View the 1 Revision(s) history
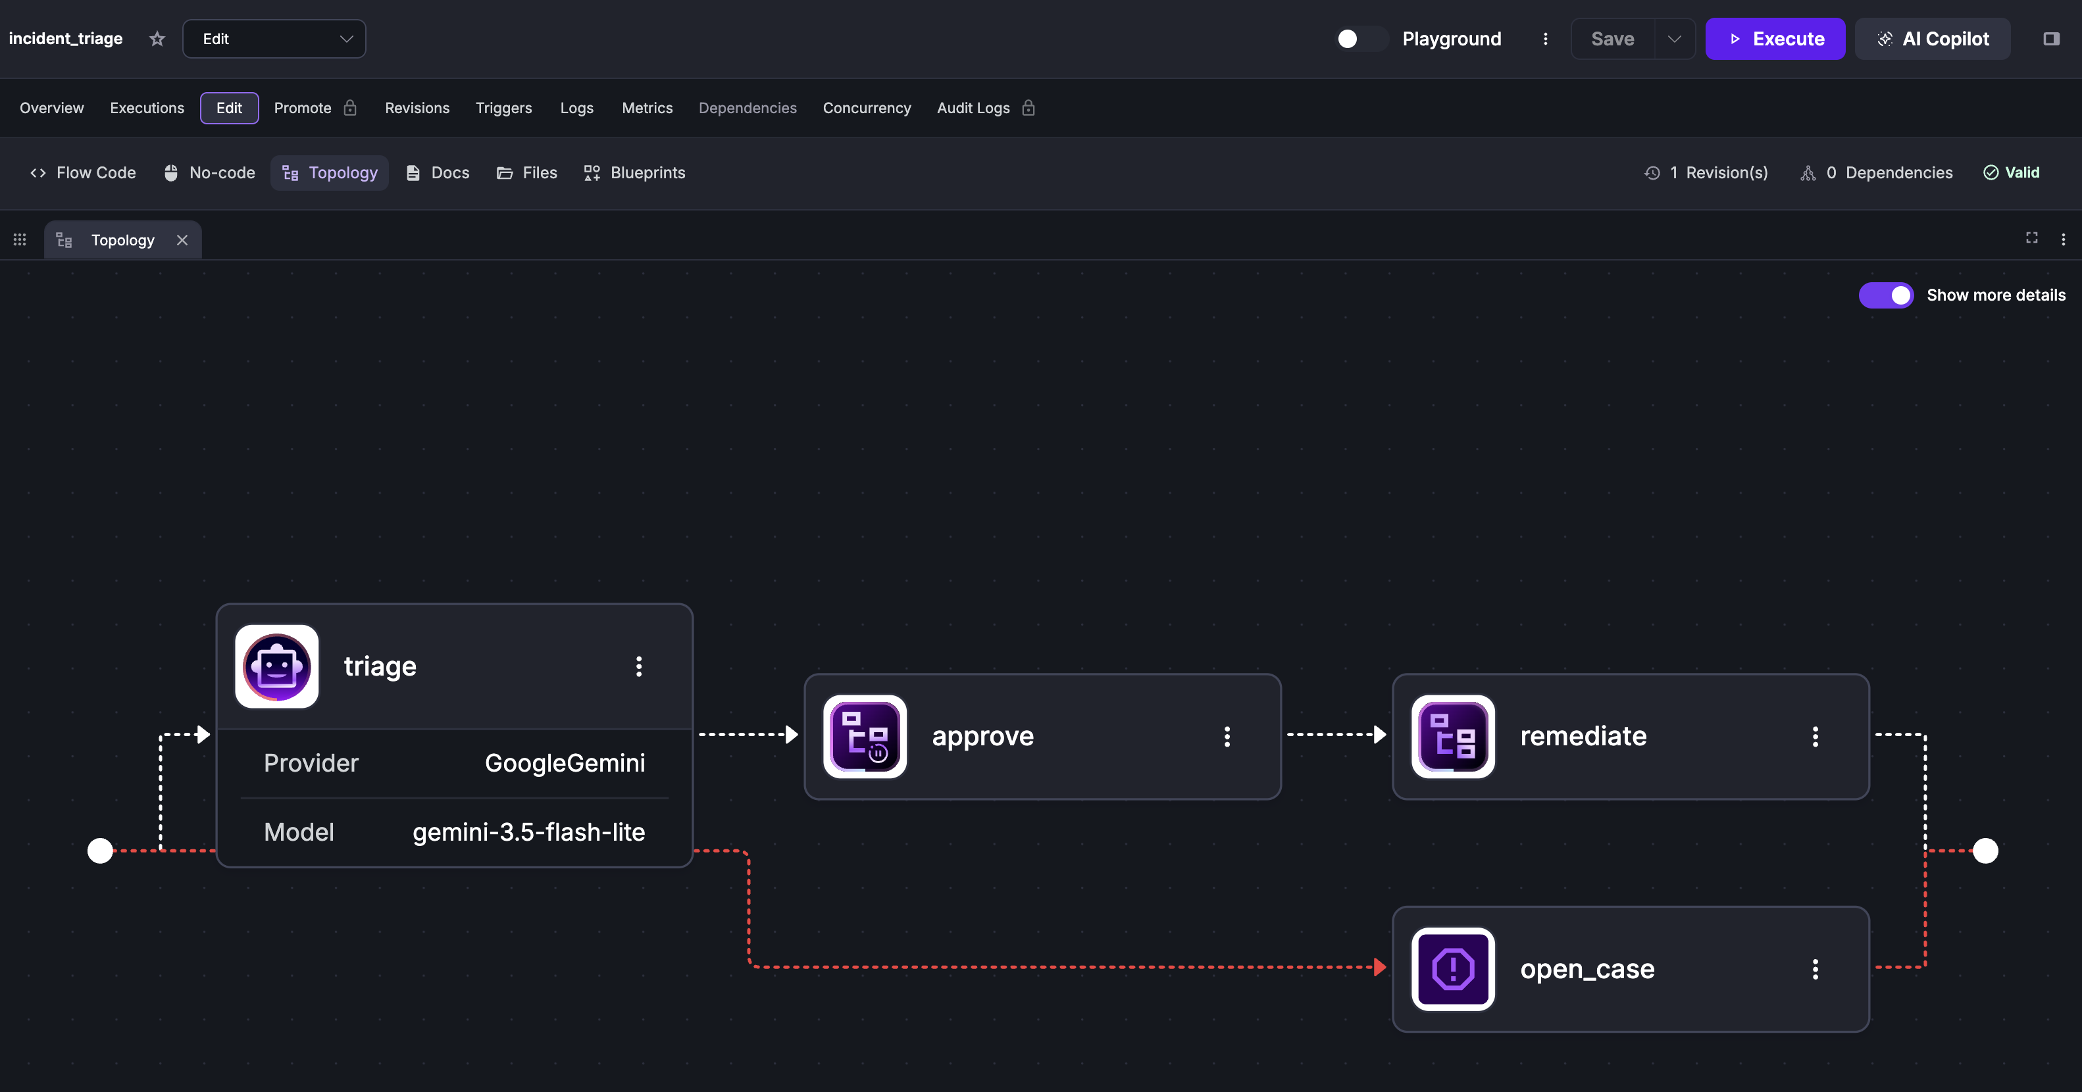The height and width of the screenshot is (1092, 2082). (x=1706, y=172)
